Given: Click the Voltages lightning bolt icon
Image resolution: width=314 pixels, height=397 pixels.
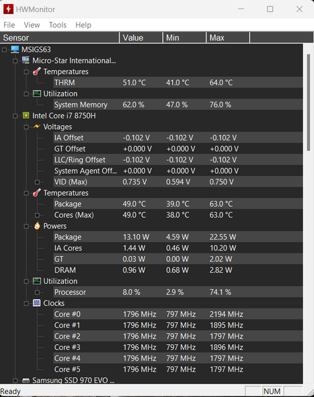Looking at the screenshot, I should pyautogui.click(x=37, y=126).
